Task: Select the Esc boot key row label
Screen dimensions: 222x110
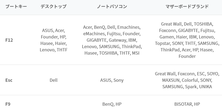Action: (9, 80)
